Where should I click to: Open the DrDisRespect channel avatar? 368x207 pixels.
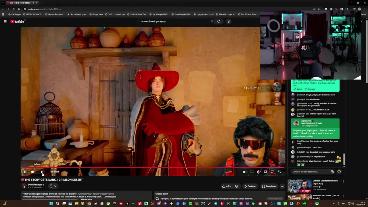tap(24, 186)
